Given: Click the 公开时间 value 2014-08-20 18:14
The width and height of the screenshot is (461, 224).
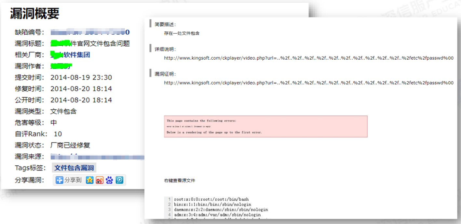Looking at the screenshot, I should [81, 100].
